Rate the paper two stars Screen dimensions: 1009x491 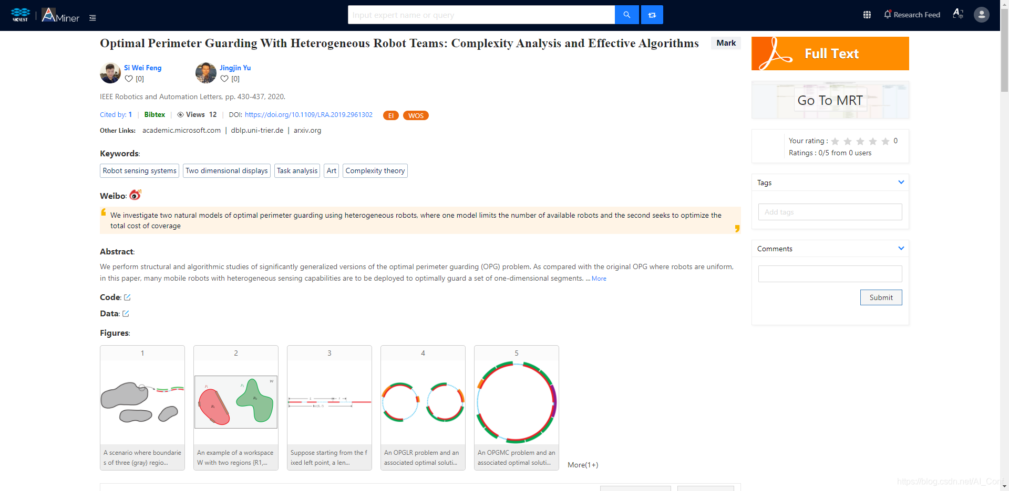(x=848, y=141)
